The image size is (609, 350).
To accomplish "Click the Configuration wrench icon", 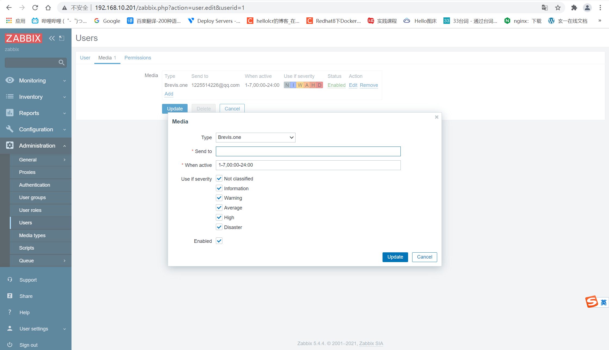I will point(10,129).
